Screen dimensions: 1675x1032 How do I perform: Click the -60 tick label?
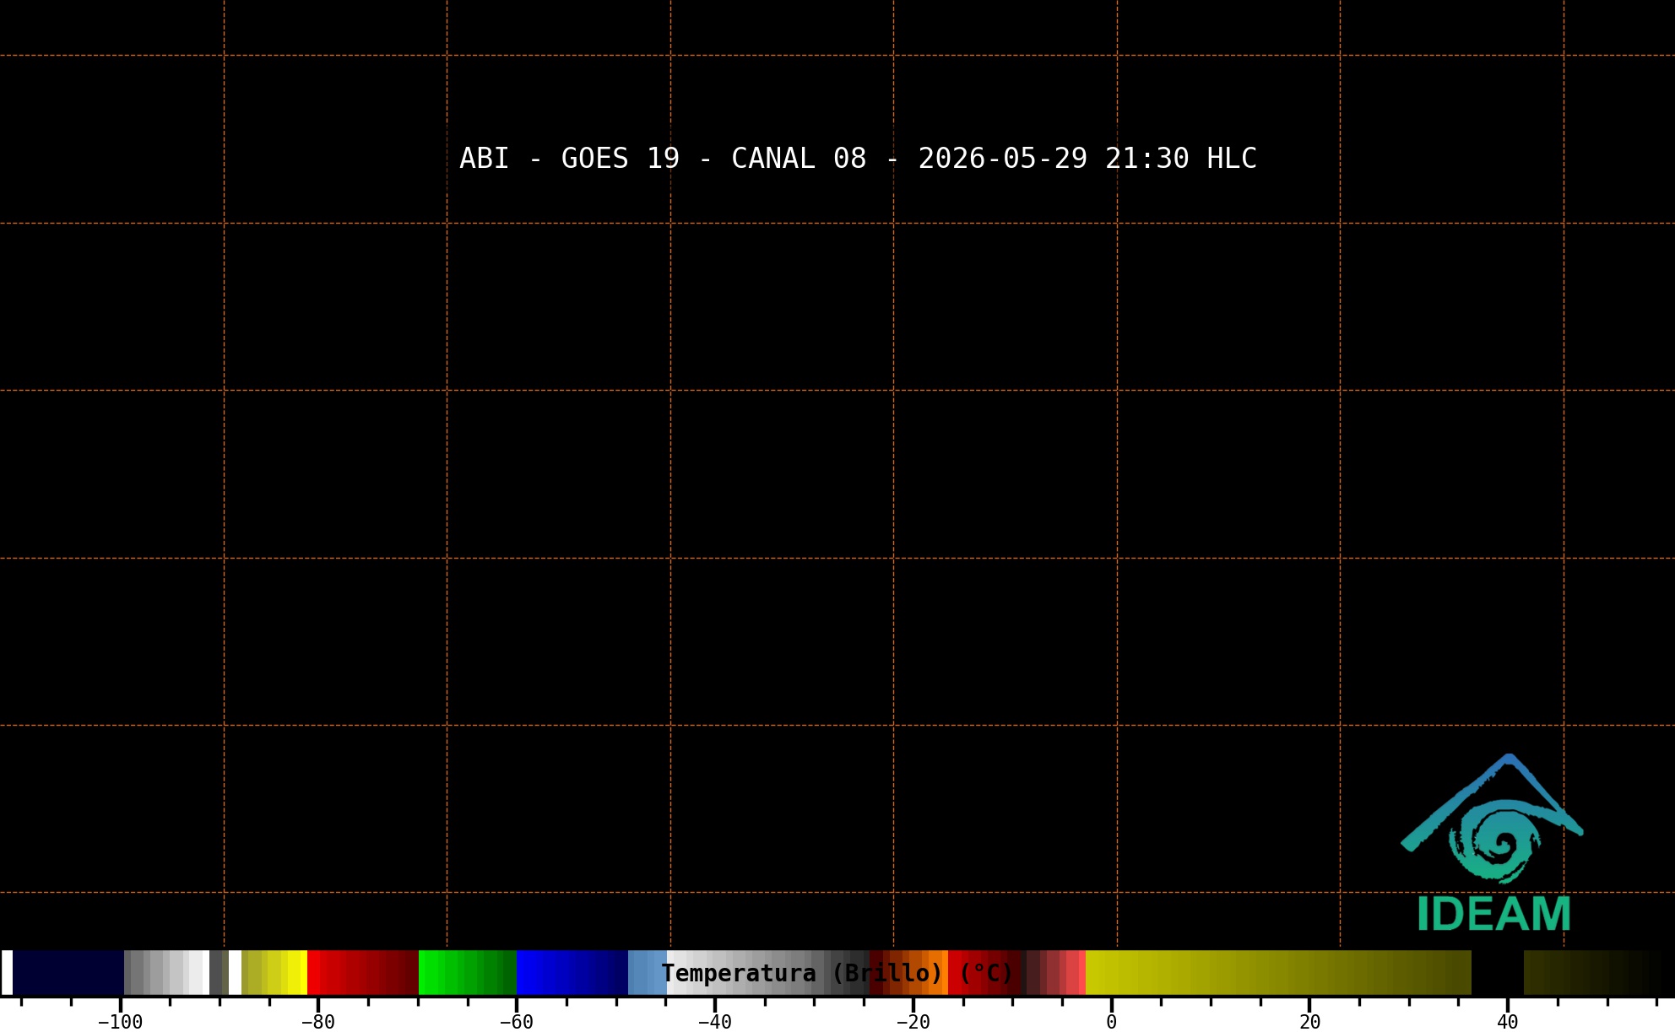(516, 1022)
